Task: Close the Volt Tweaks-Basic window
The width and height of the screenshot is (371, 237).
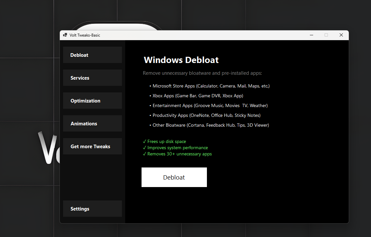Action: click(341, 35)
